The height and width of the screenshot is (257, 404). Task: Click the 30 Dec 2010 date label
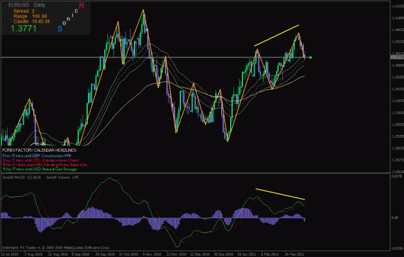(x=224, y=254)
